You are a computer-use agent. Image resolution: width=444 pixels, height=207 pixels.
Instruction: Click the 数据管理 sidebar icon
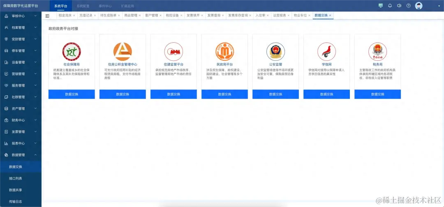(6, 155)
